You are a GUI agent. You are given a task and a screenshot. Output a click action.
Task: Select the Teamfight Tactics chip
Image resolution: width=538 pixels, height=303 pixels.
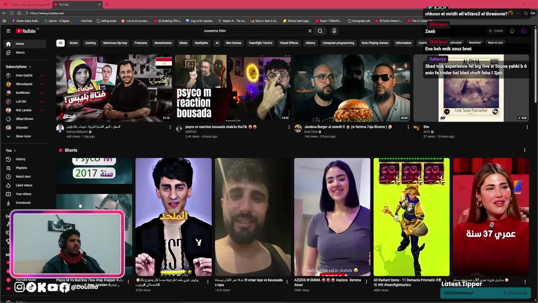(261, 43)
